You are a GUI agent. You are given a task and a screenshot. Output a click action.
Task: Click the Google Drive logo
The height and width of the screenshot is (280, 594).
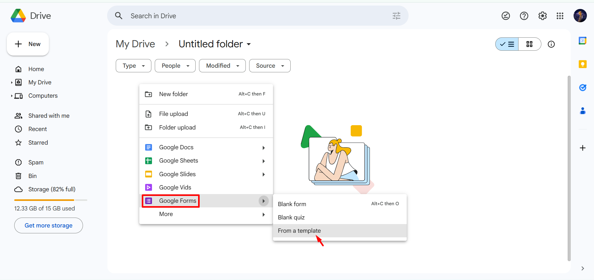18,16
